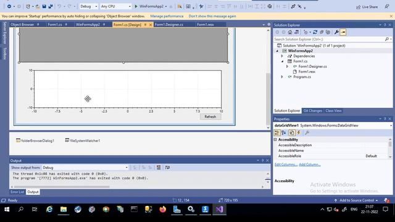Go Home in the Solution Explorer toolbar
The width and height of the screenshot is (395, 222).
[x=290, y=32]
